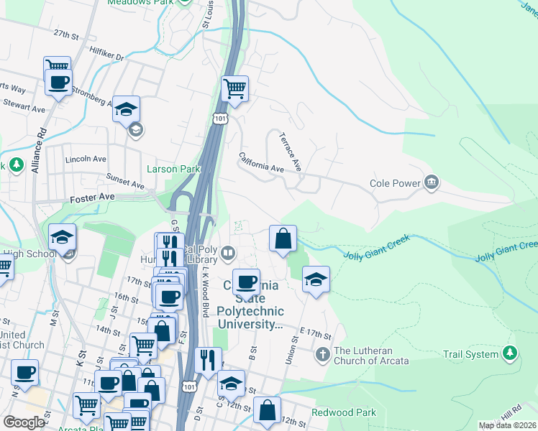The height and width of the screenshot is (431, 538).
Task: Click the California Ave street label
Action: point(262,162)
